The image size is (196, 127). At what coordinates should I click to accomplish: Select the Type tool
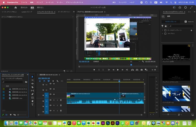tap(32, 104)
